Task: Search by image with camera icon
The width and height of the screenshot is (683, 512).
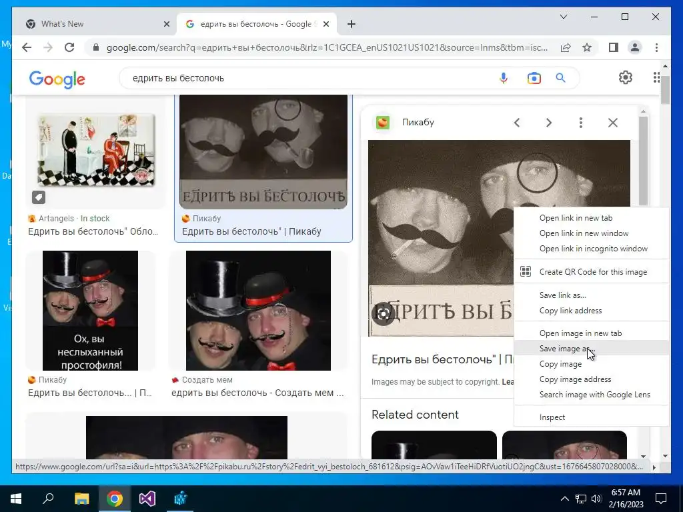Action: (534, 79)
